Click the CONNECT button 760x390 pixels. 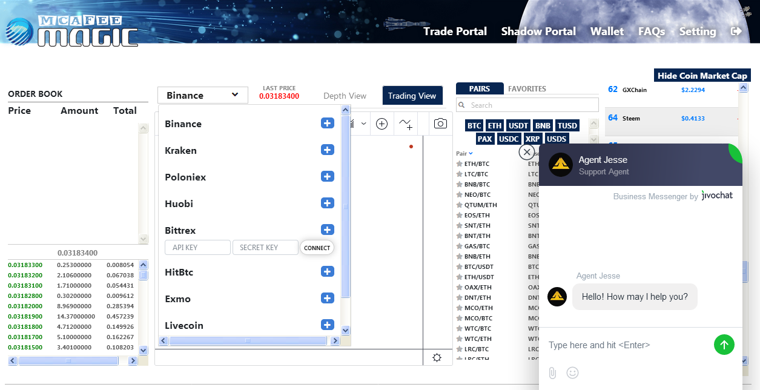point(317,248)
